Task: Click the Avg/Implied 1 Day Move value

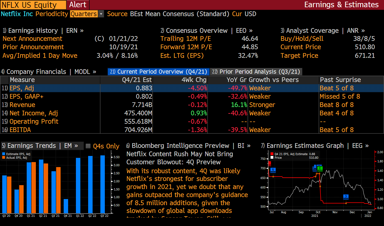Action: [117, 56]
